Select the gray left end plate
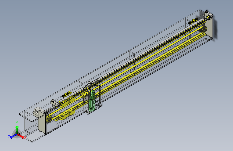233x151 pixels. [x=42, y=123]
